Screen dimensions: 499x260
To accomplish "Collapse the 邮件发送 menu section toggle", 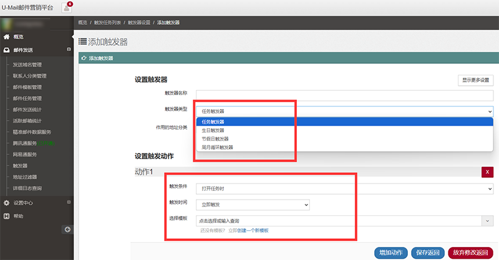I will [69, 50].
